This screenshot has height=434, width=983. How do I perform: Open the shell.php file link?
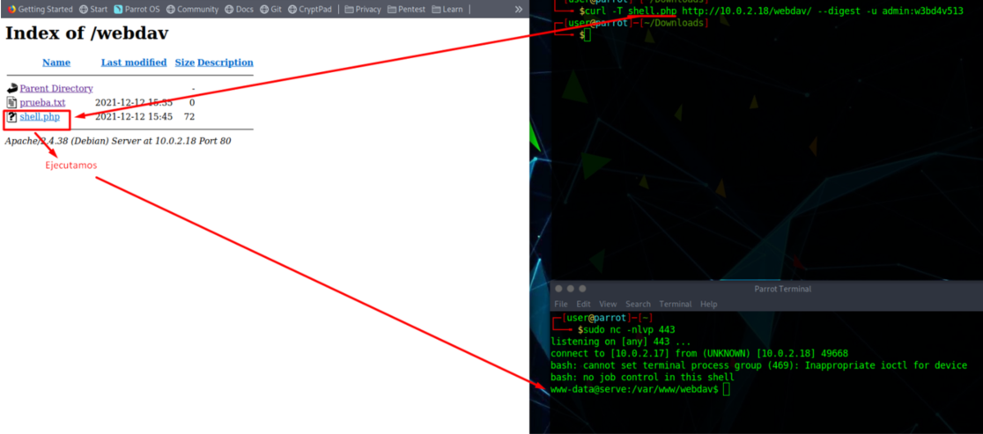click(40, 116)
